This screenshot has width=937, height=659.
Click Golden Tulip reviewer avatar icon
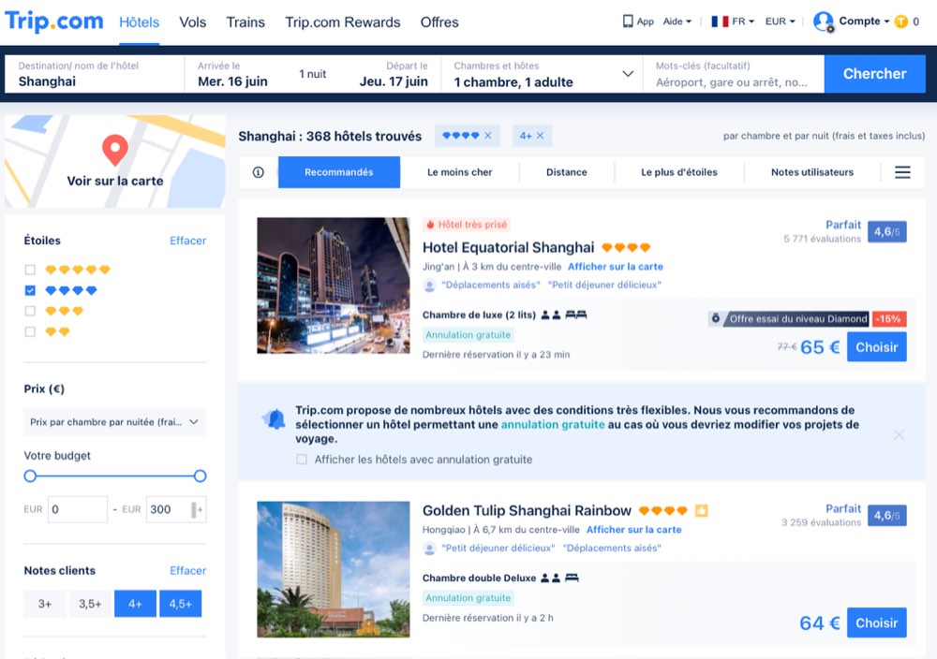pos(429,549)
